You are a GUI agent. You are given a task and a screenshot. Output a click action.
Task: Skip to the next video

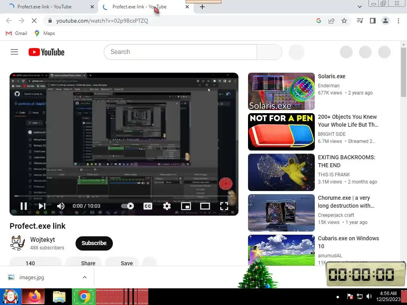[x=42, y=206]
